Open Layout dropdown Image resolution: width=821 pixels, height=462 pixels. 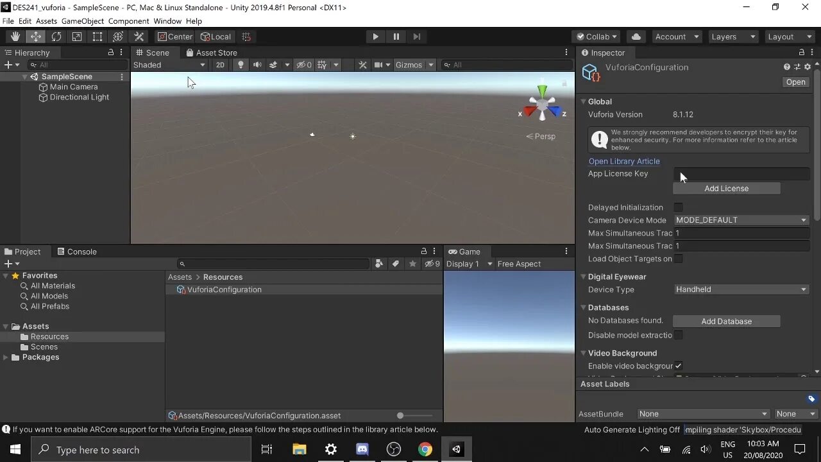[x=789, y=37]
